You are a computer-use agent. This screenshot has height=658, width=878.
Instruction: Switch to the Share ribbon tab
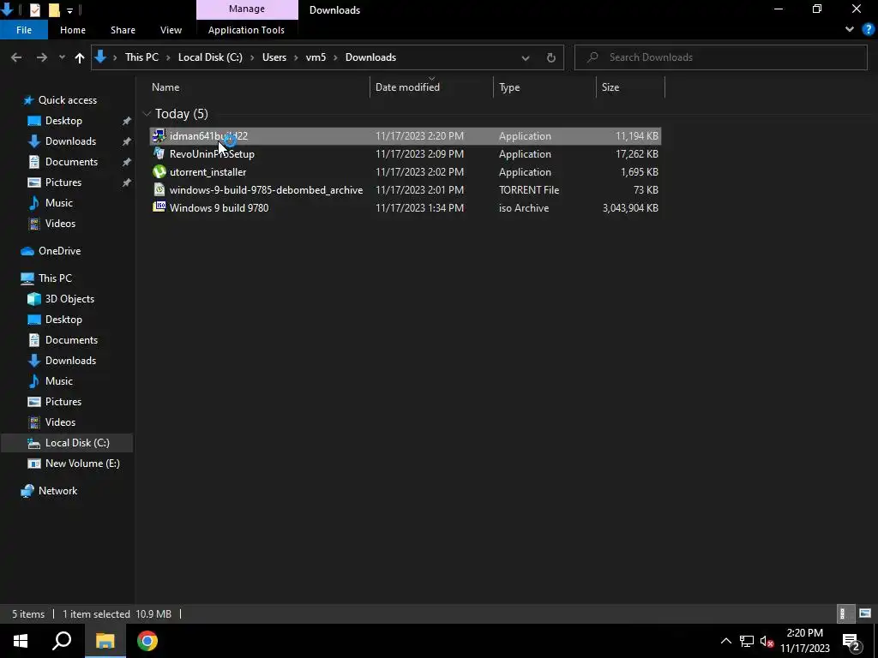(123, 30)
